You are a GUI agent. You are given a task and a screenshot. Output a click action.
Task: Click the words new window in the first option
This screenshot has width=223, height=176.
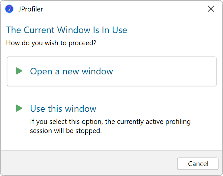click(88, 71)
